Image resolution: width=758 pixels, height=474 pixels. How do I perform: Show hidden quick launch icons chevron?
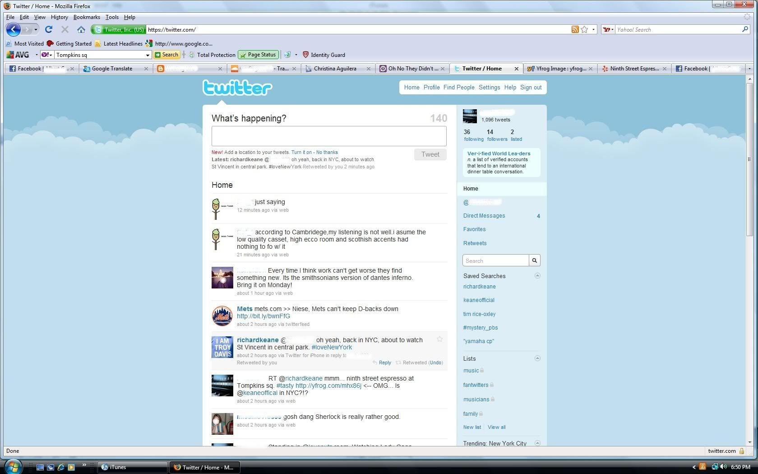click(x=84, y=465)
